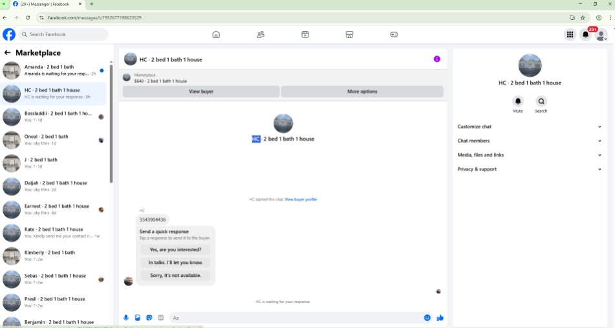
Task: Open Kate's 2 bed 1 bath house chat
Action: pyautogui.click(x=54, y=233)
